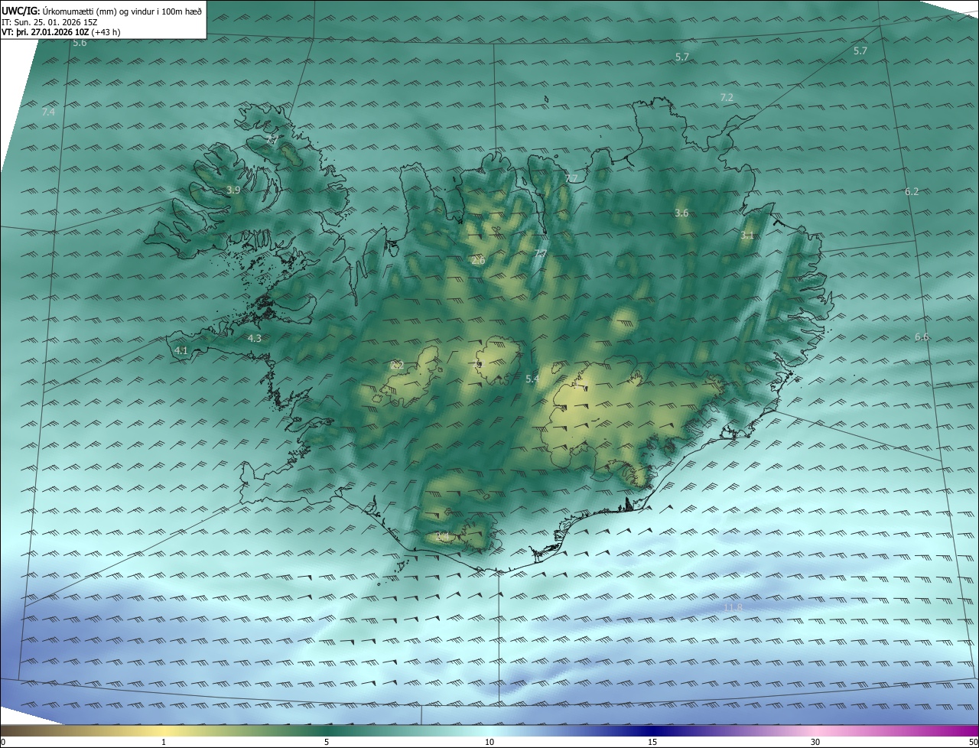Image resolution: width=979 pixels, height=748 pixels.
Task: Click the 6.2 value on the eastern edge
Action: point(911,191)
